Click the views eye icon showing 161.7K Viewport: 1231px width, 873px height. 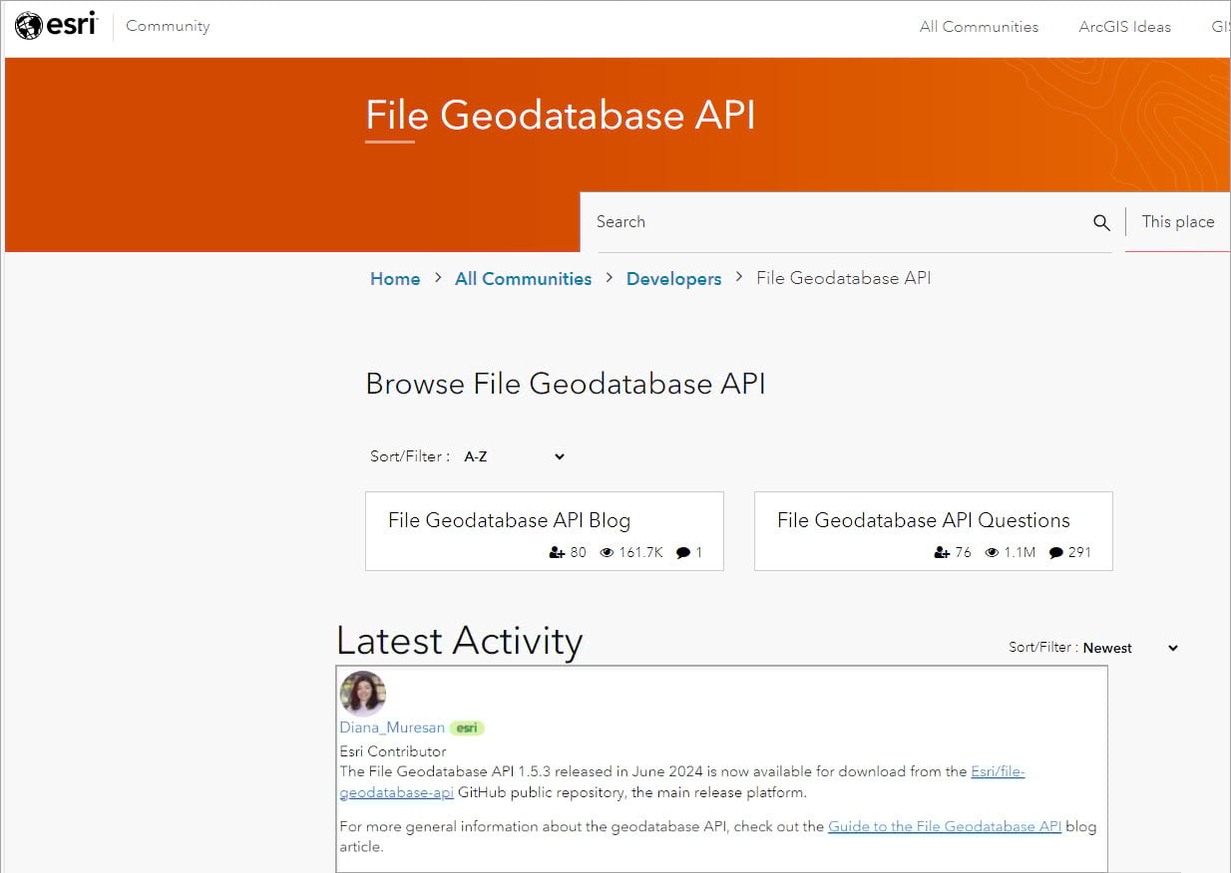(607, 552)
